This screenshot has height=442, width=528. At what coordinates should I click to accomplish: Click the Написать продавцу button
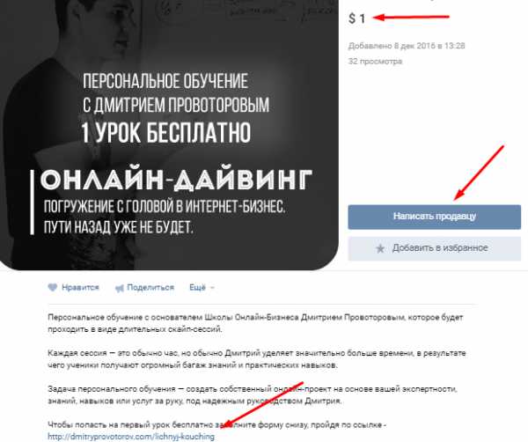435,217
